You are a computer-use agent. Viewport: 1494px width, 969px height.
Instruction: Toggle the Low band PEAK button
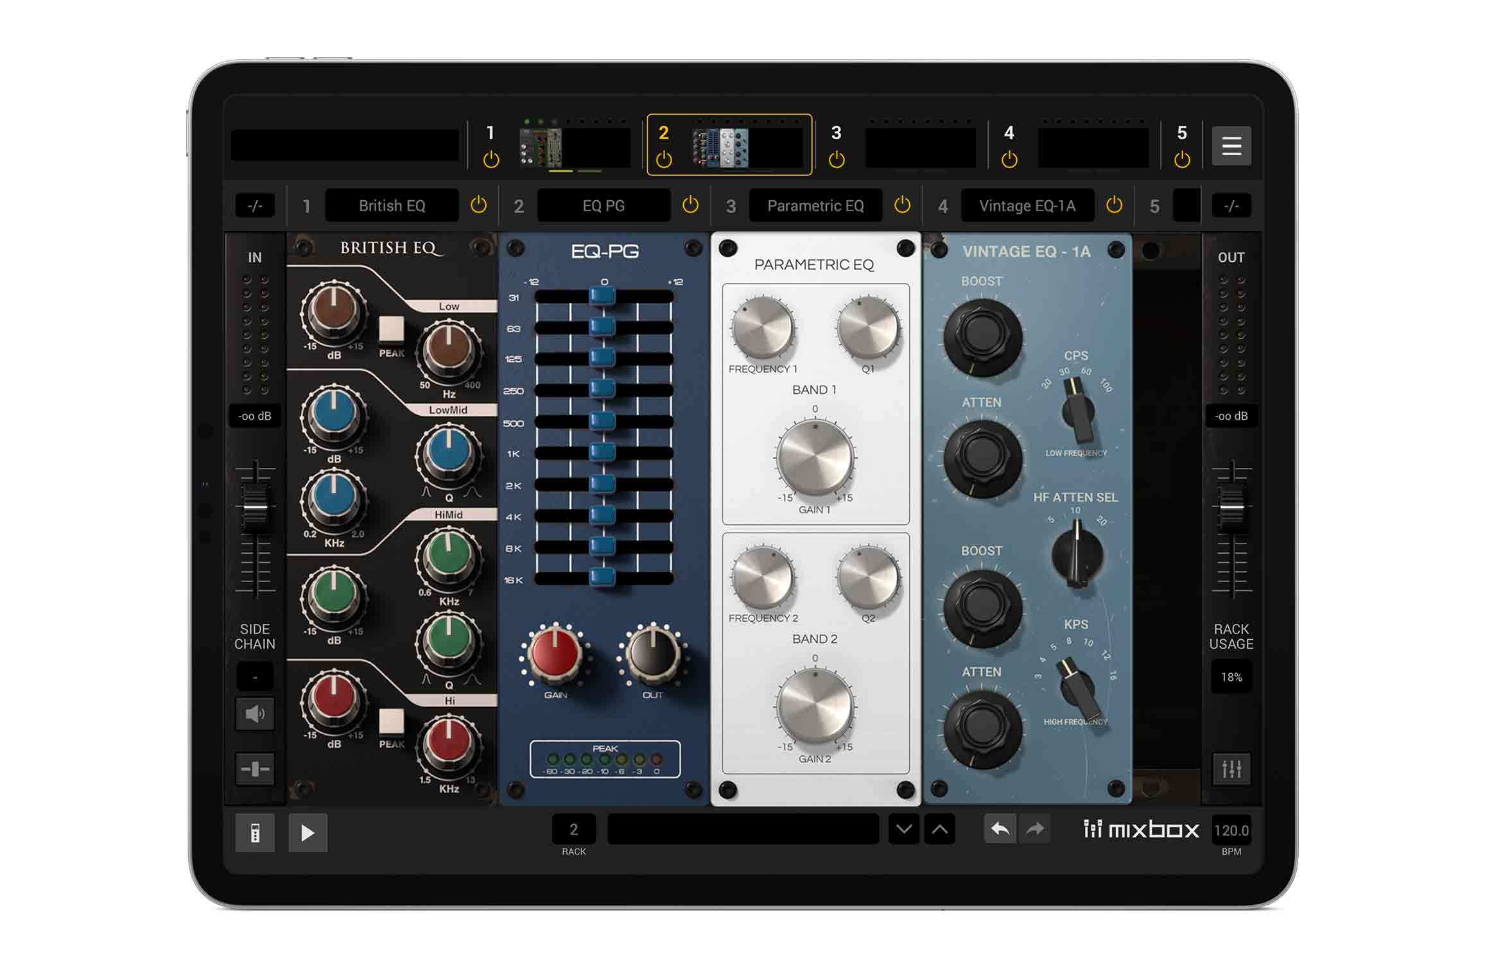tap(392, 329)
